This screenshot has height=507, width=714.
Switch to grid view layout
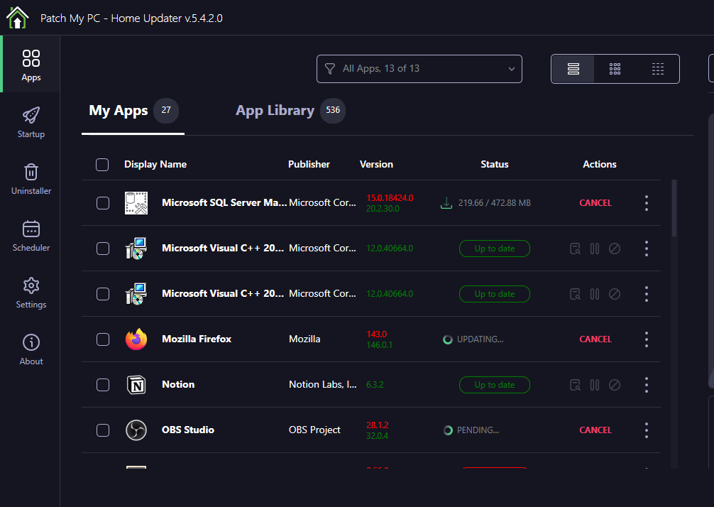click(615, 69)
